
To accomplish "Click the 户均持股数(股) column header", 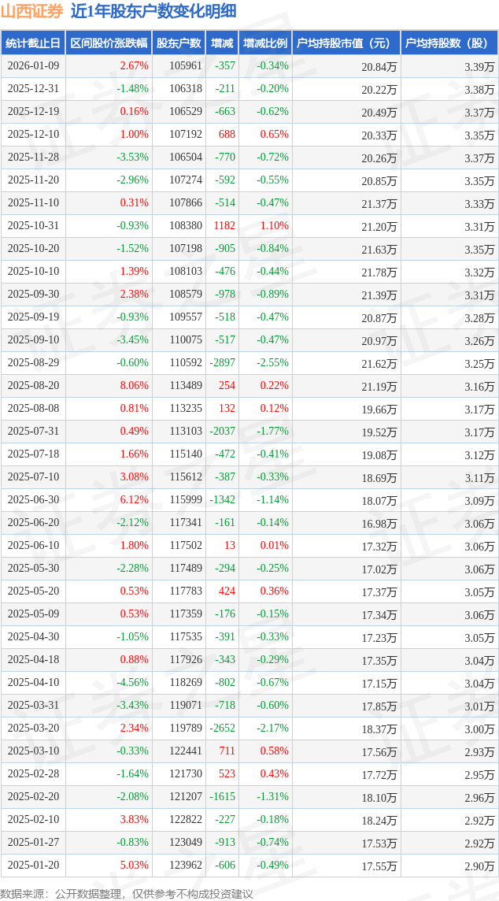I will tap(449, 43).
